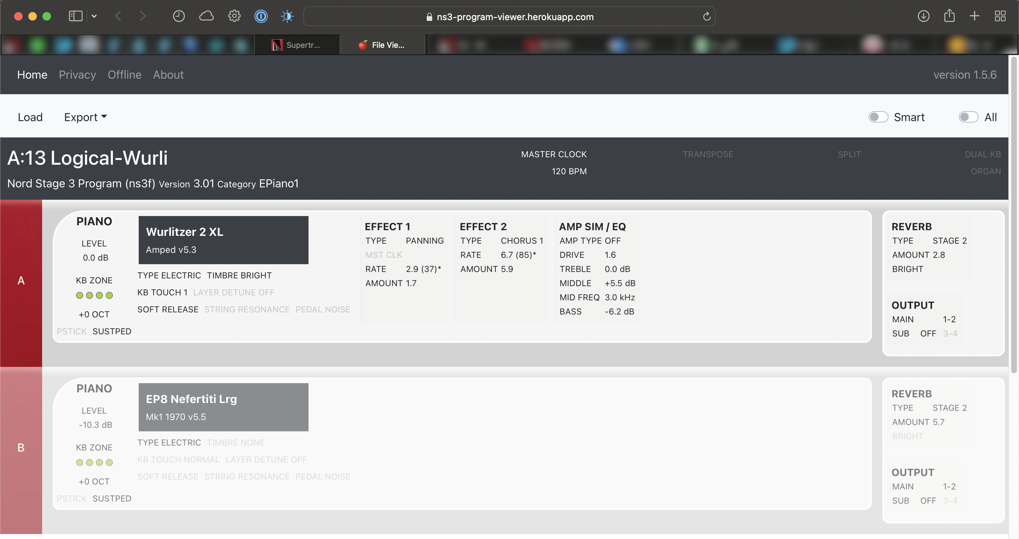Click the MASTER CLOCK label
Viewport: 1019px width, 539px height.
554,154
